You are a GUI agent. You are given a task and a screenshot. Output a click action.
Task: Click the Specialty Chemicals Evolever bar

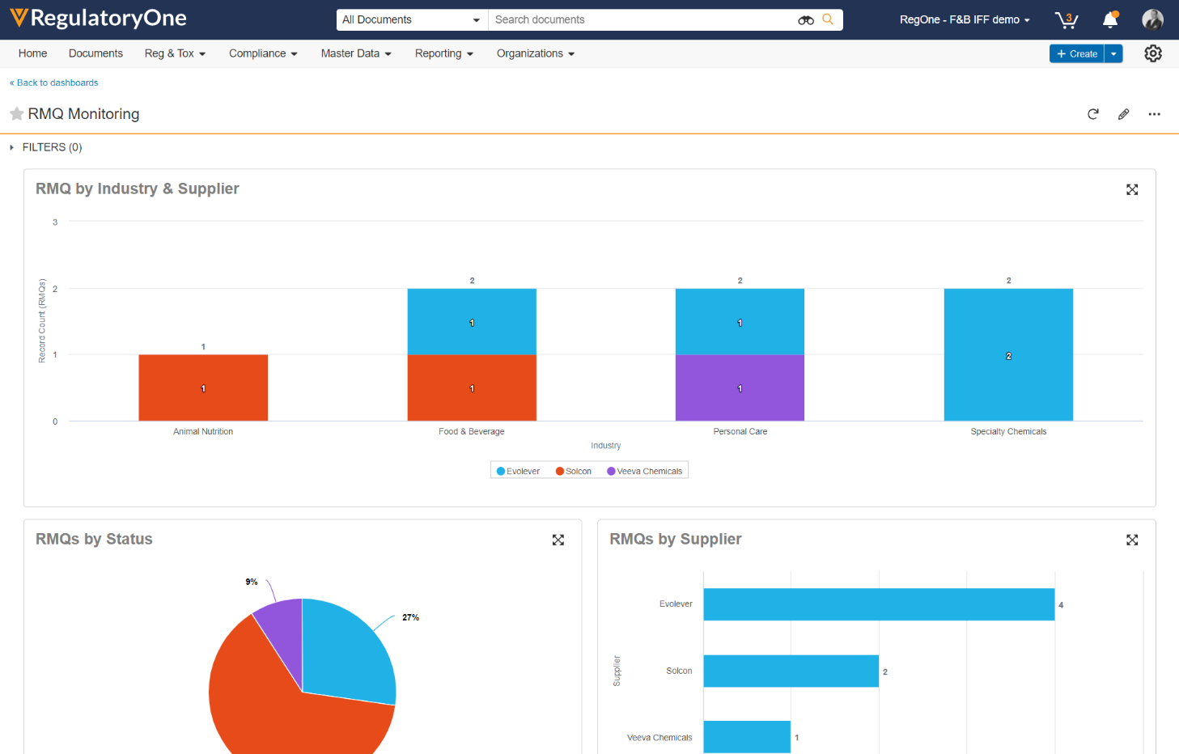click(x=1008, y=354)
